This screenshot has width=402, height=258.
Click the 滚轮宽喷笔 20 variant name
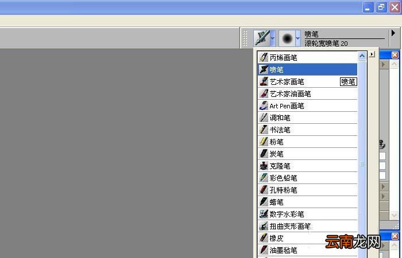(x=326, y=43)
